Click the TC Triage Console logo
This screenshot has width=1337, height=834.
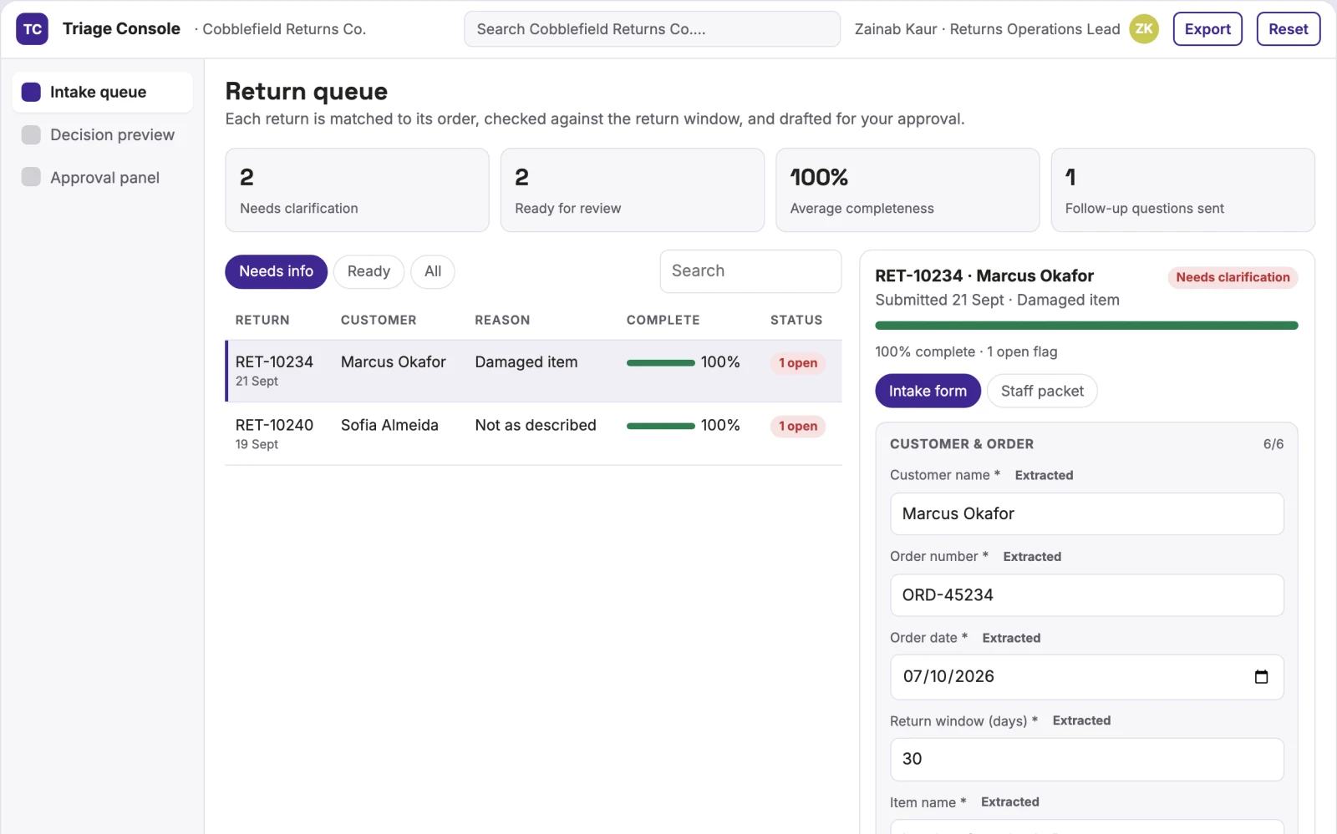[x=32, y=29]
